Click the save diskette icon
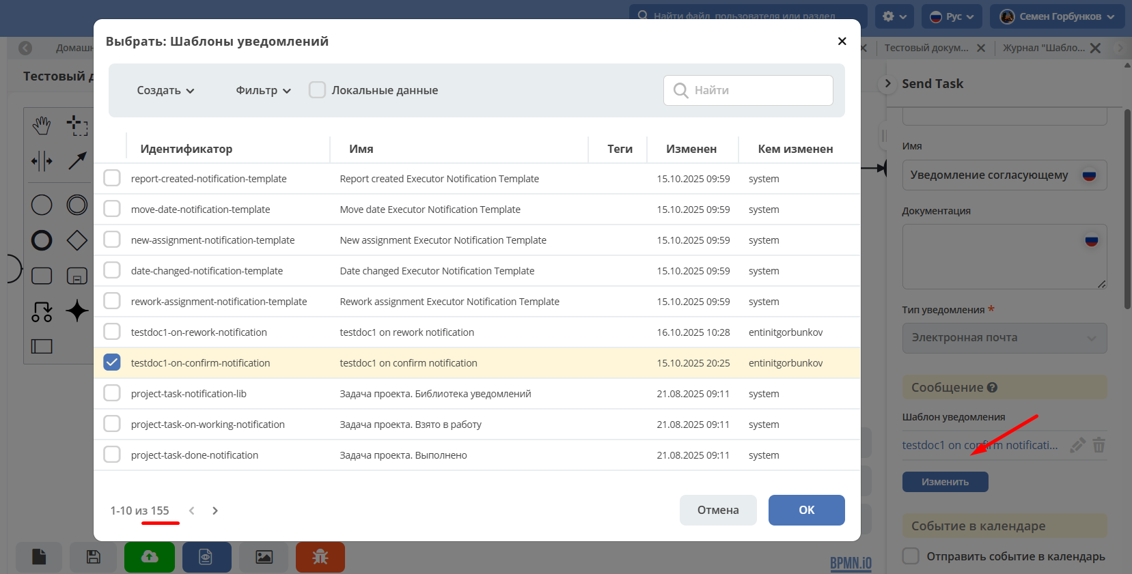 [x=94, y=557]
